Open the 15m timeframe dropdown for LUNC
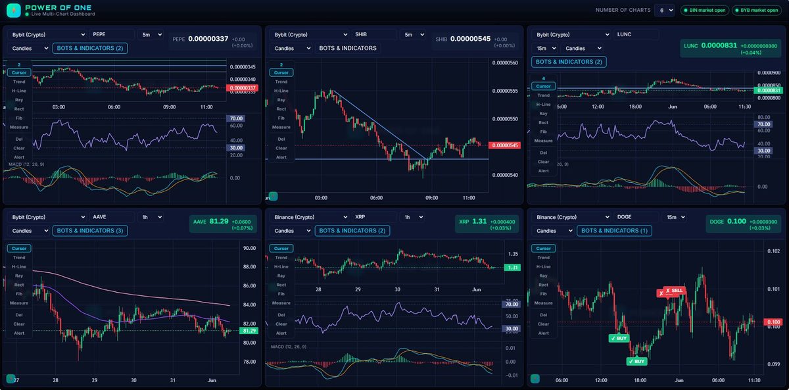 click(x=544, y=48)
